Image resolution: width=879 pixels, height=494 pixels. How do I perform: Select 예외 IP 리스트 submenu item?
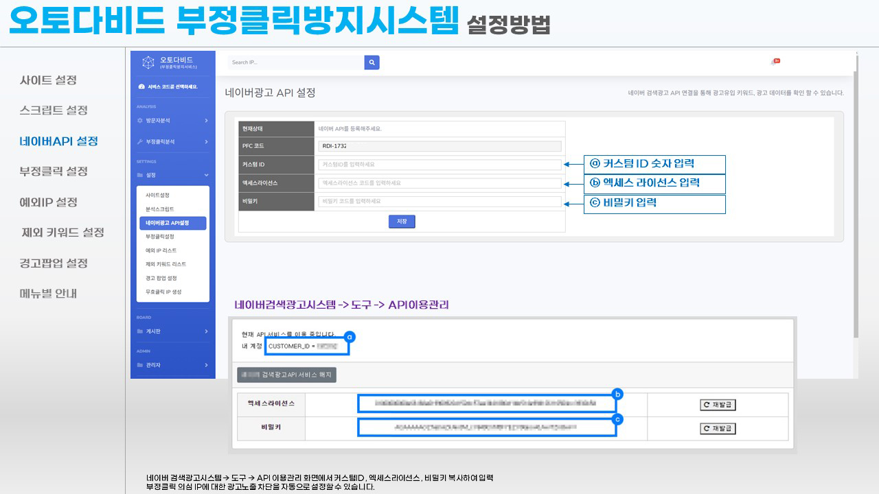161,250
